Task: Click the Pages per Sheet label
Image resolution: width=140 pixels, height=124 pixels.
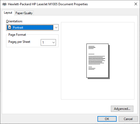Action: [19, 42]
